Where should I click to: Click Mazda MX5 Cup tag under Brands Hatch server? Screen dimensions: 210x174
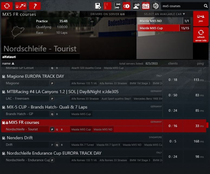81,114
